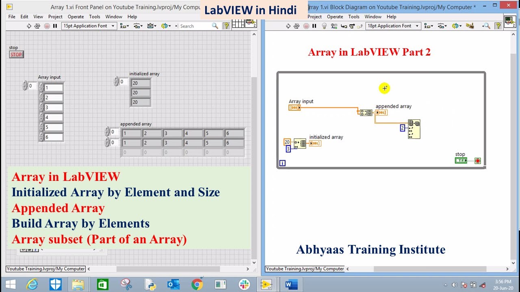Click Run arrow in Block Diagram toolbar

click(288, 26)
